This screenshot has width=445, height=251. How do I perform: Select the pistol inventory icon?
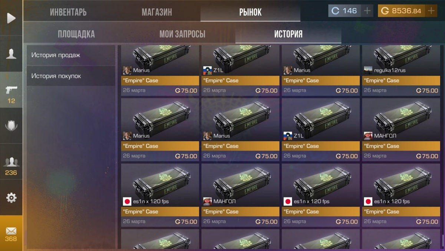(x=11, y=90)
